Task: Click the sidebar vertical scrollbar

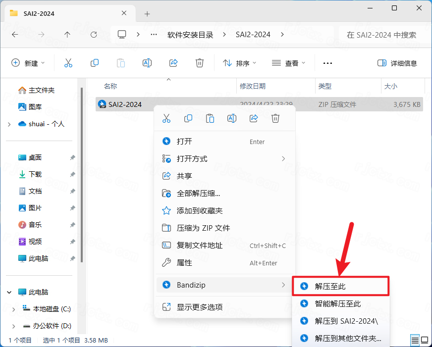Action: (82, 175)
